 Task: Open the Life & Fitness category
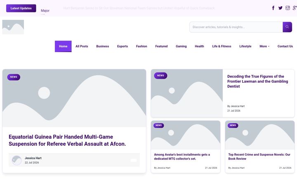[x=222, y=46]
